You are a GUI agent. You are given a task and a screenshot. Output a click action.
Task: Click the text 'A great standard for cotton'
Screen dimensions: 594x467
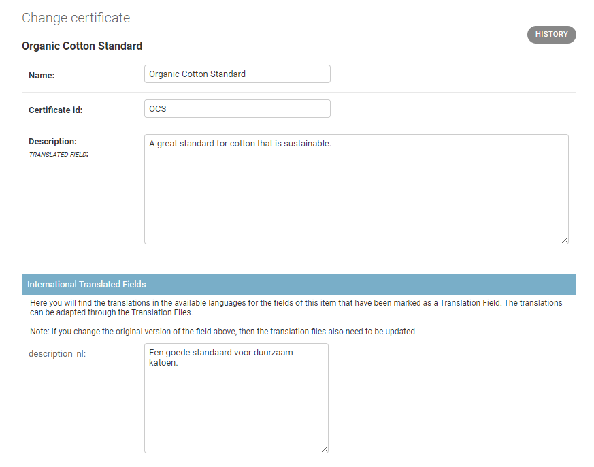click(x=204, y=144)
